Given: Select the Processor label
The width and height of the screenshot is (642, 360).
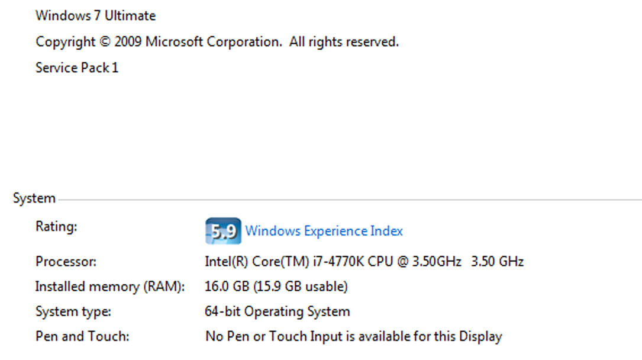Looking at the screenshot, I should [66, 261].
